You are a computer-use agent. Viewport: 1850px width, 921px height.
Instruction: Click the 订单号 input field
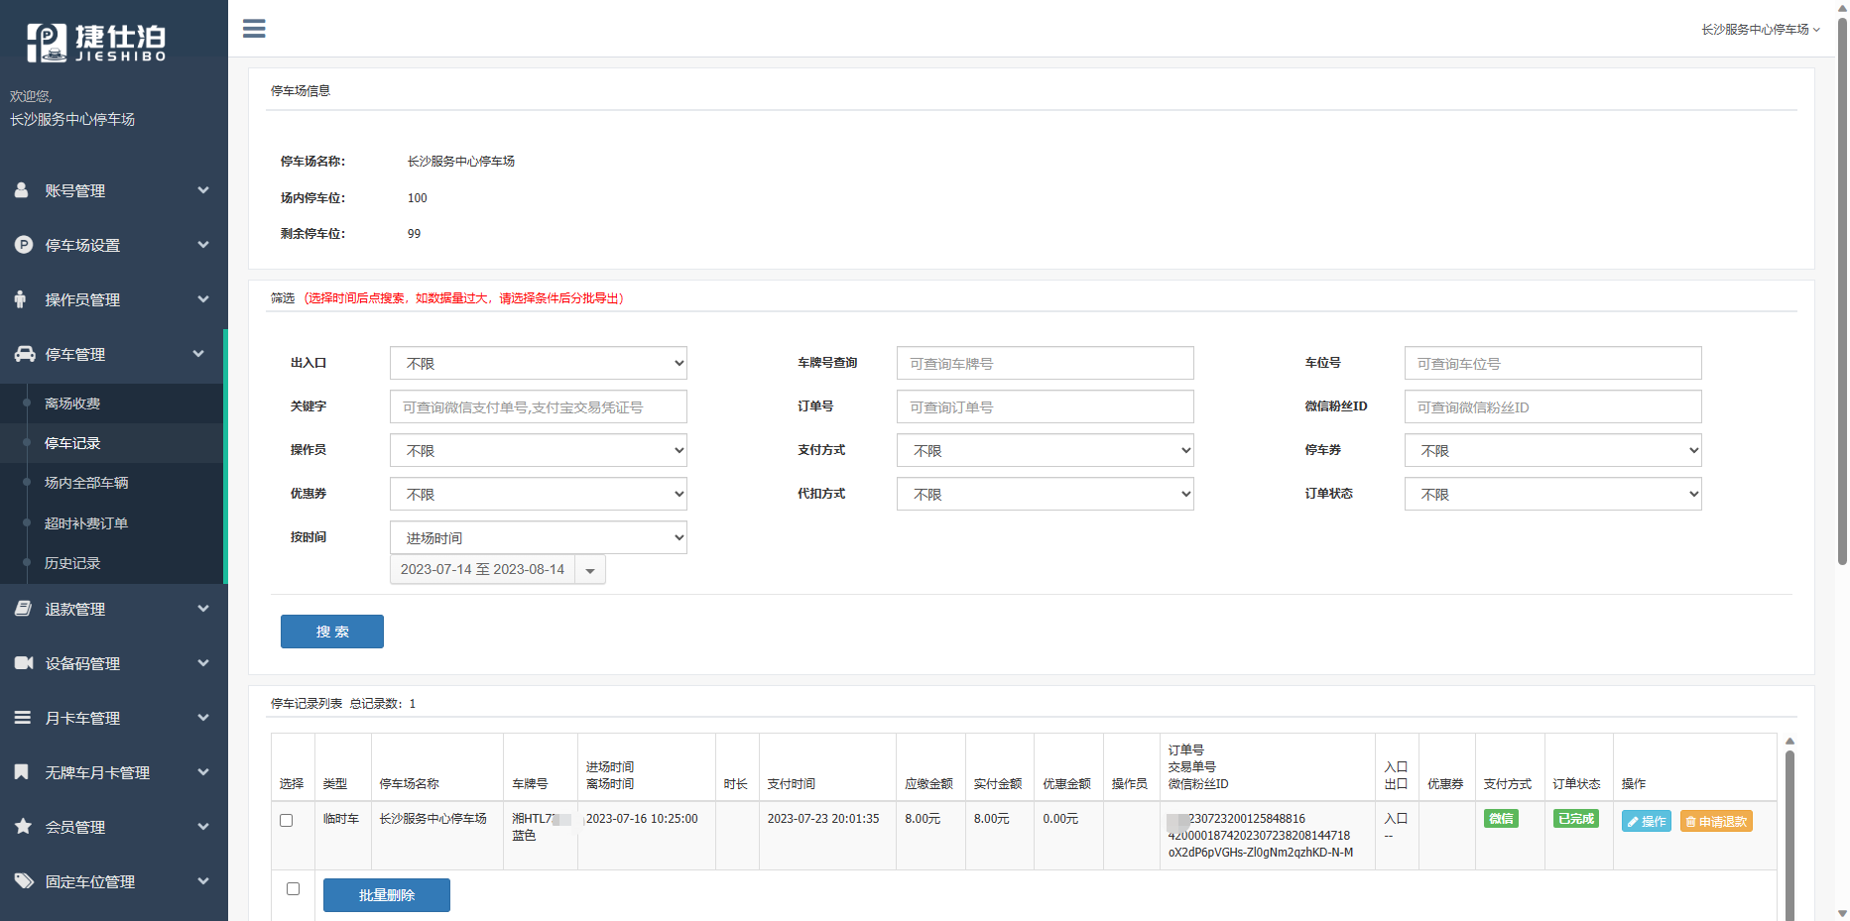tap(1046, 406)
